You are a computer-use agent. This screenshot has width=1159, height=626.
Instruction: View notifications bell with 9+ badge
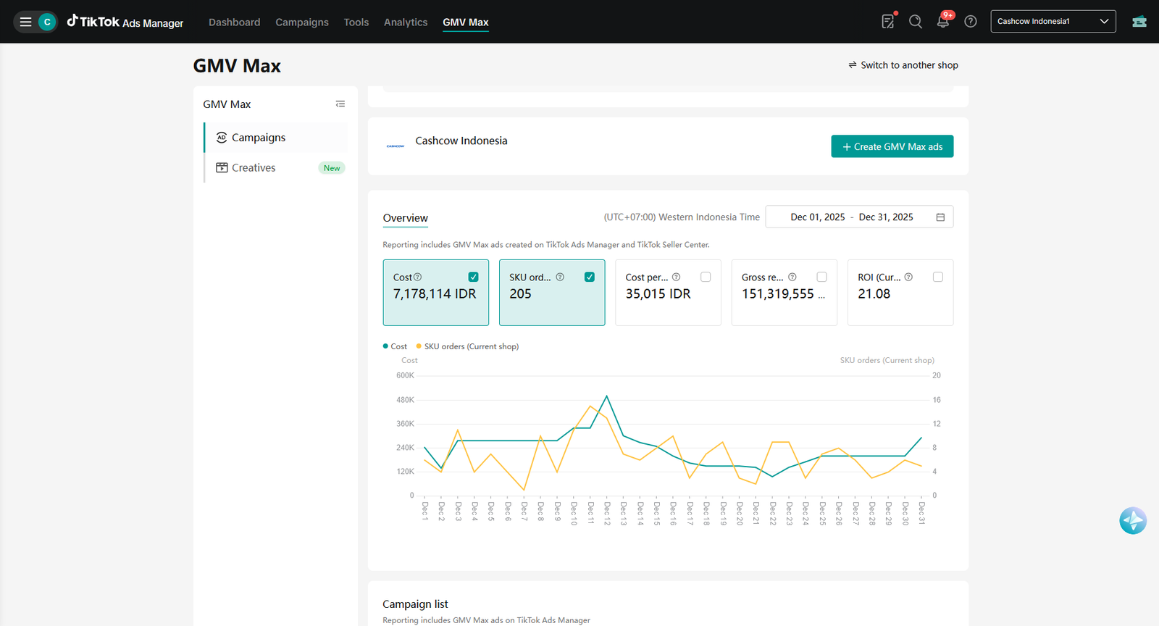point(943,21)
